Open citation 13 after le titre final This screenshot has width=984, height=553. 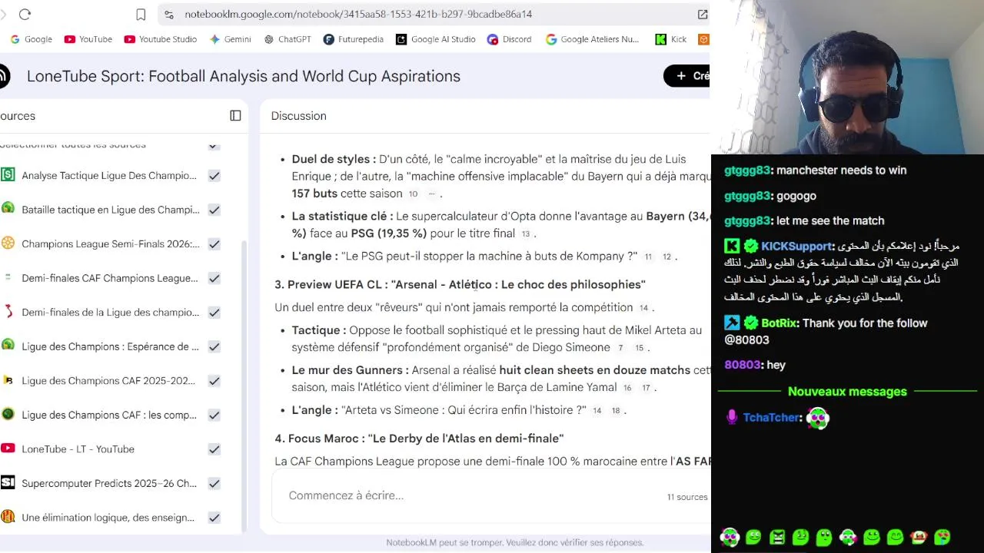(x=526, y=233)
